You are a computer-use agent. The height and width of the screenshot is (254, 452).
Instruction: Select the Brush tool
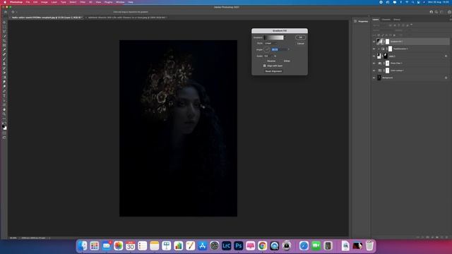point(4,59)
